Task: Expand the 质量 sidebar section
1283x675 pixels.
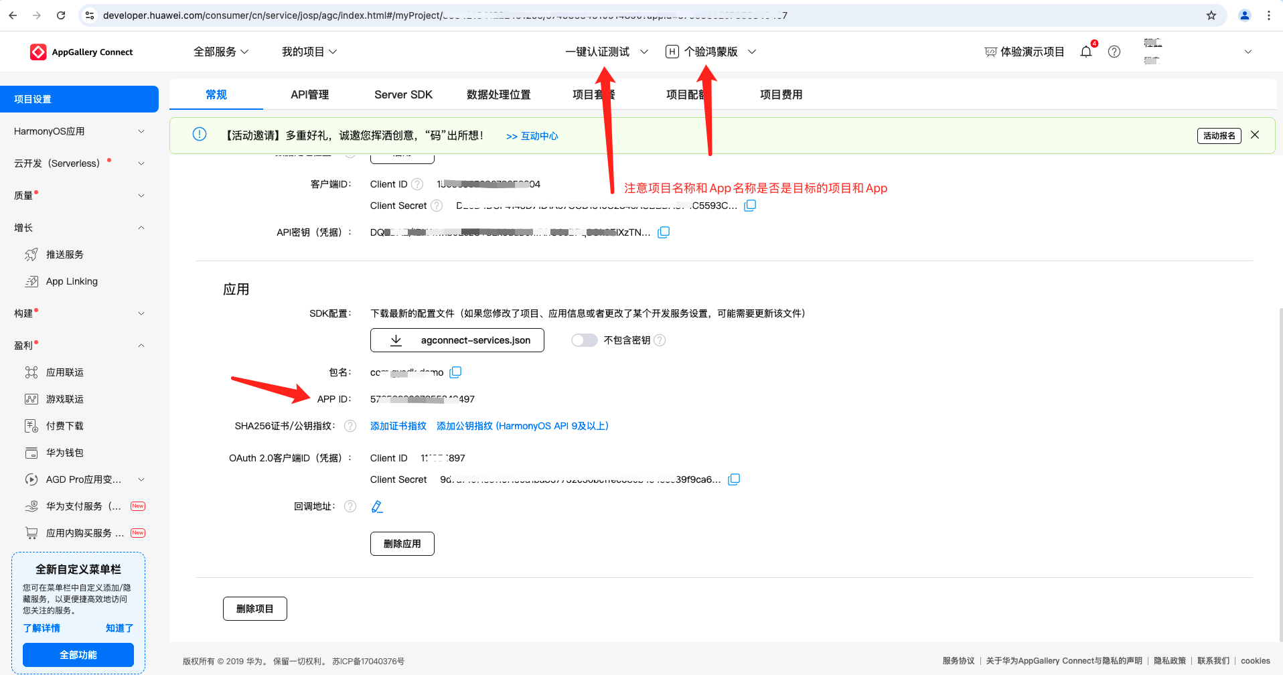Action: point(79,196)
